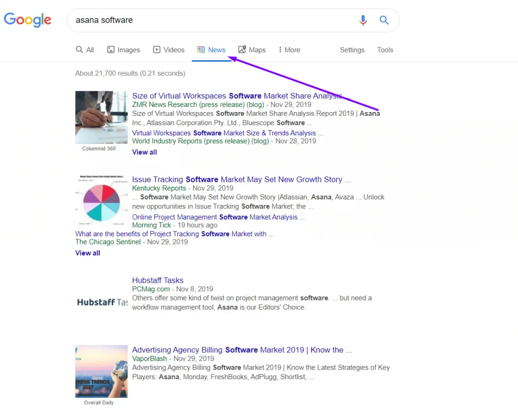Activate voice search microphone icon
This screenshot has height=410, width=518.
click(363, 20)
